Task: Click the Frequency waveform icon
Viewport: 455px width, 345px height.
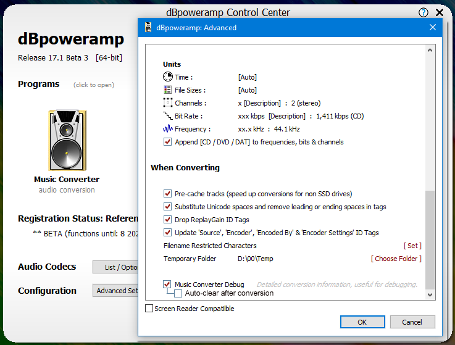Action: pos(167,129)
